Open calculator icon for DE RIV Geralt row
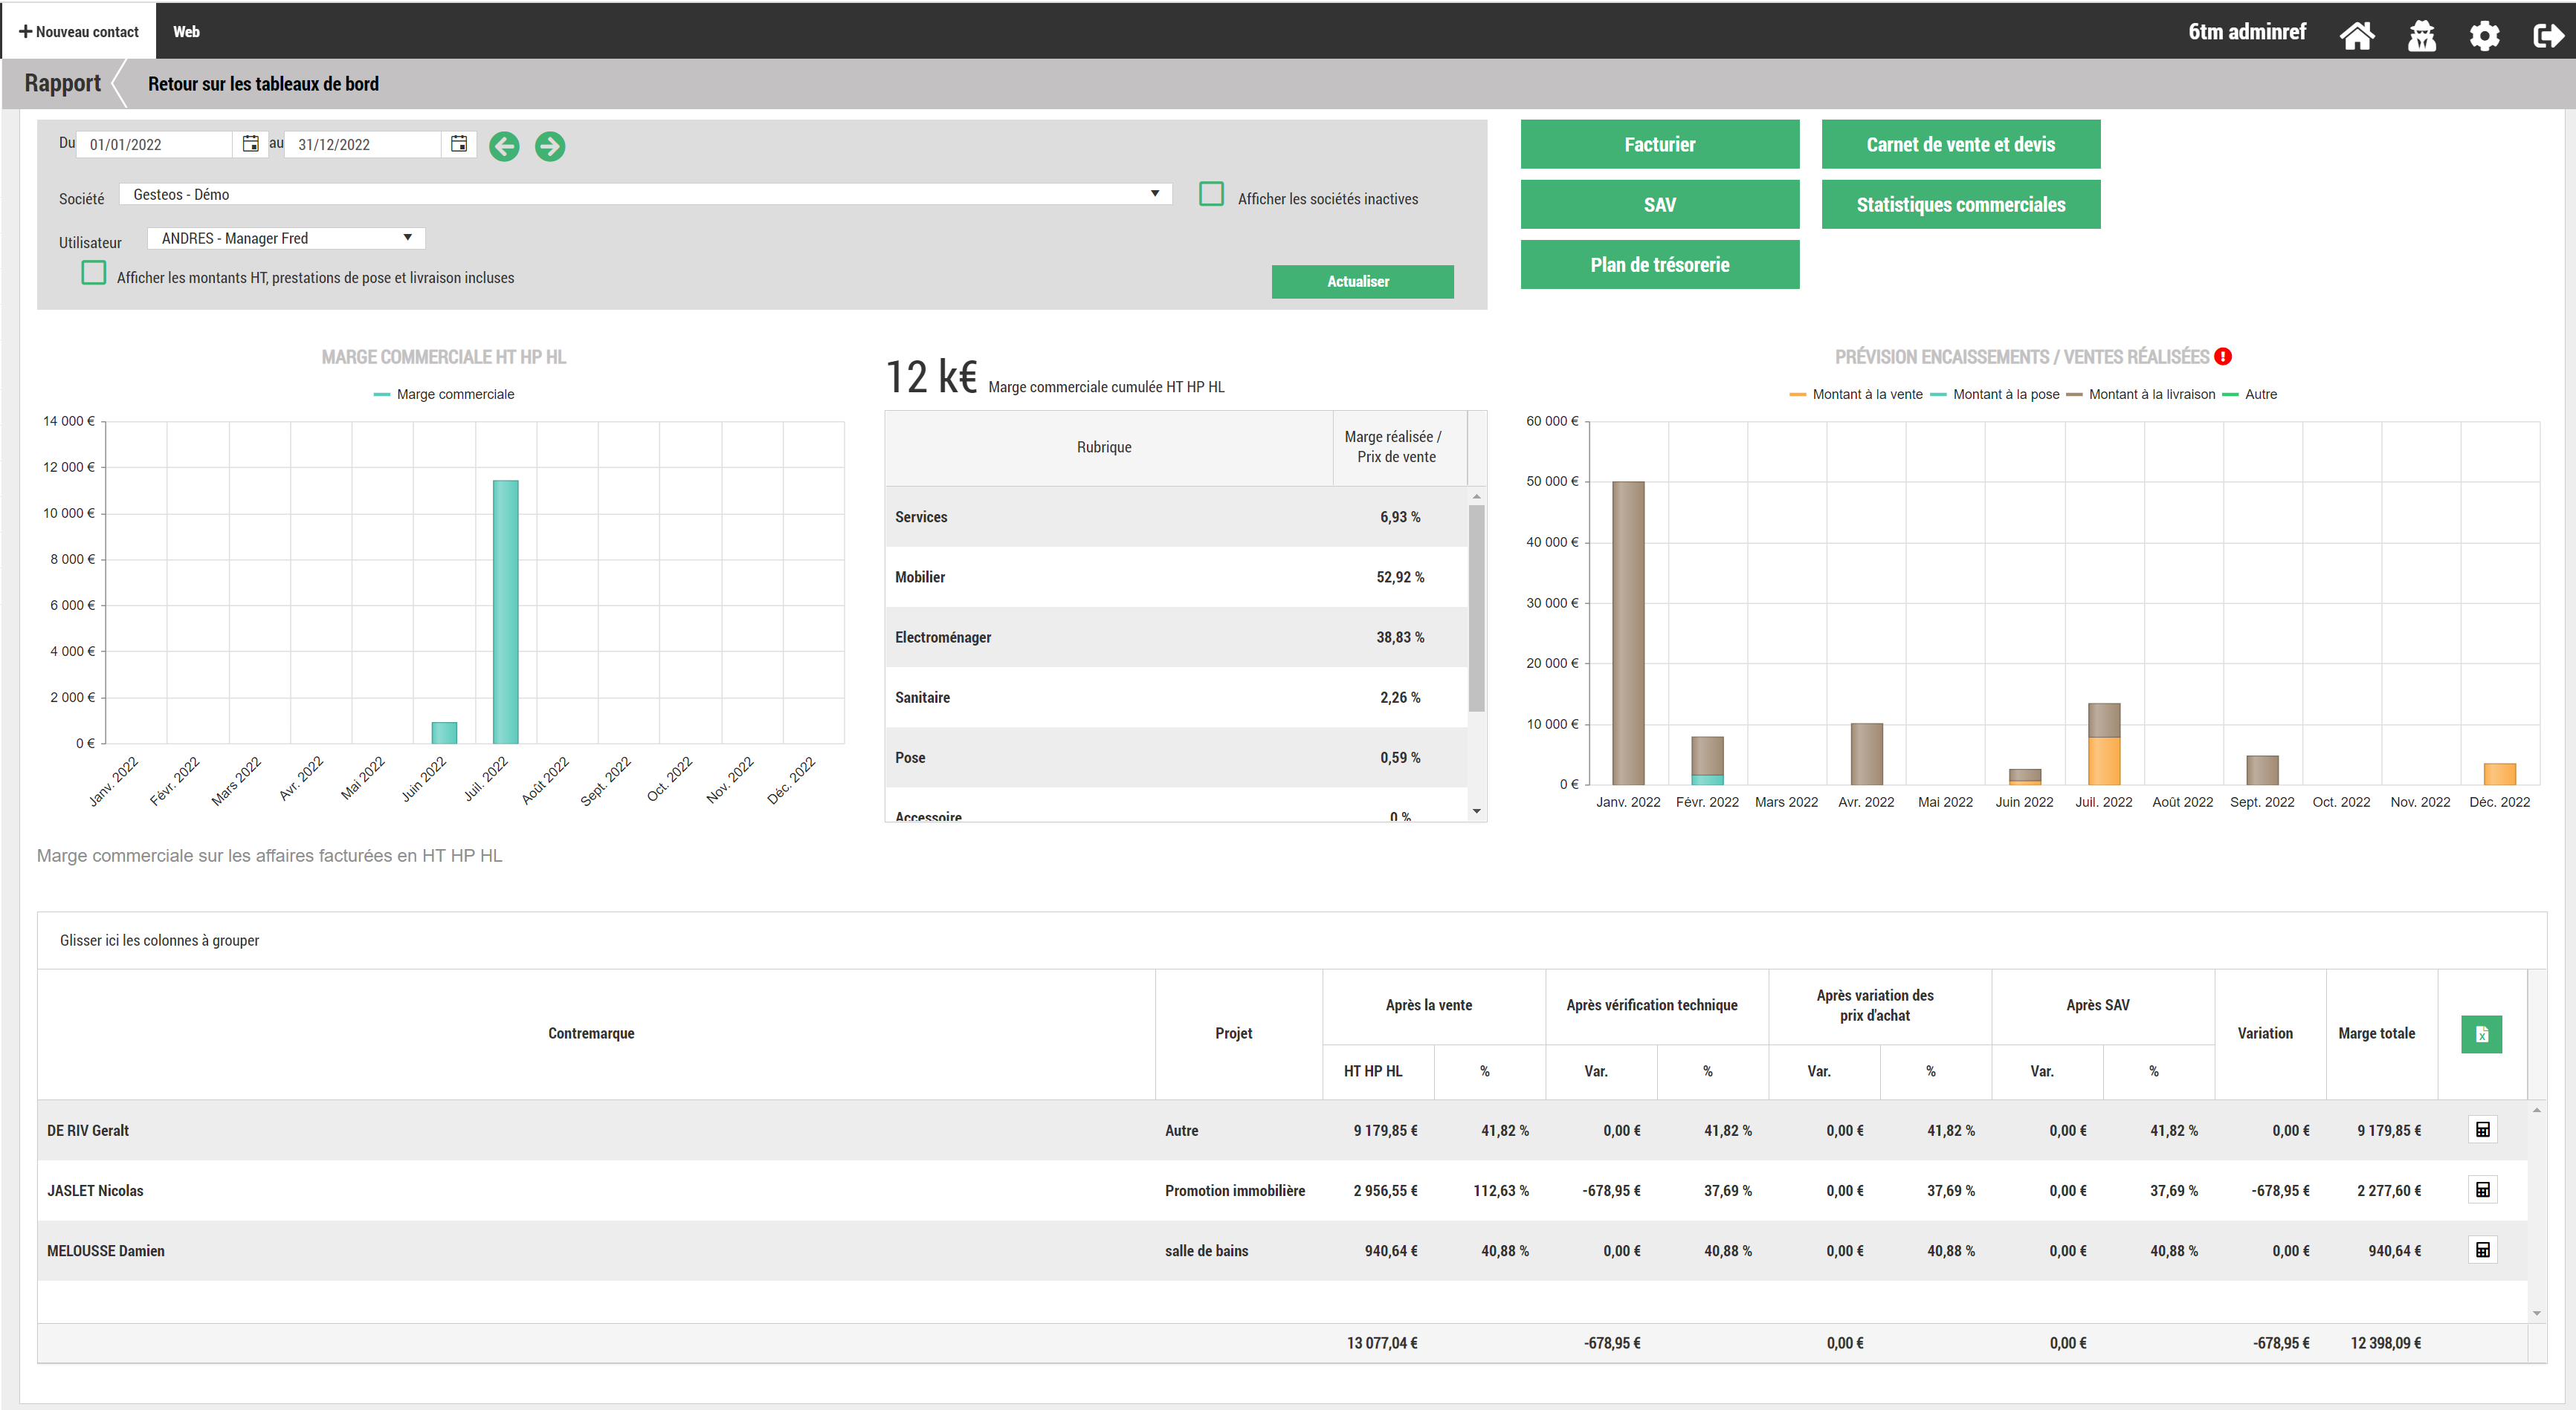This screenshot has width=2576, height=1410. (2482, 1129)
